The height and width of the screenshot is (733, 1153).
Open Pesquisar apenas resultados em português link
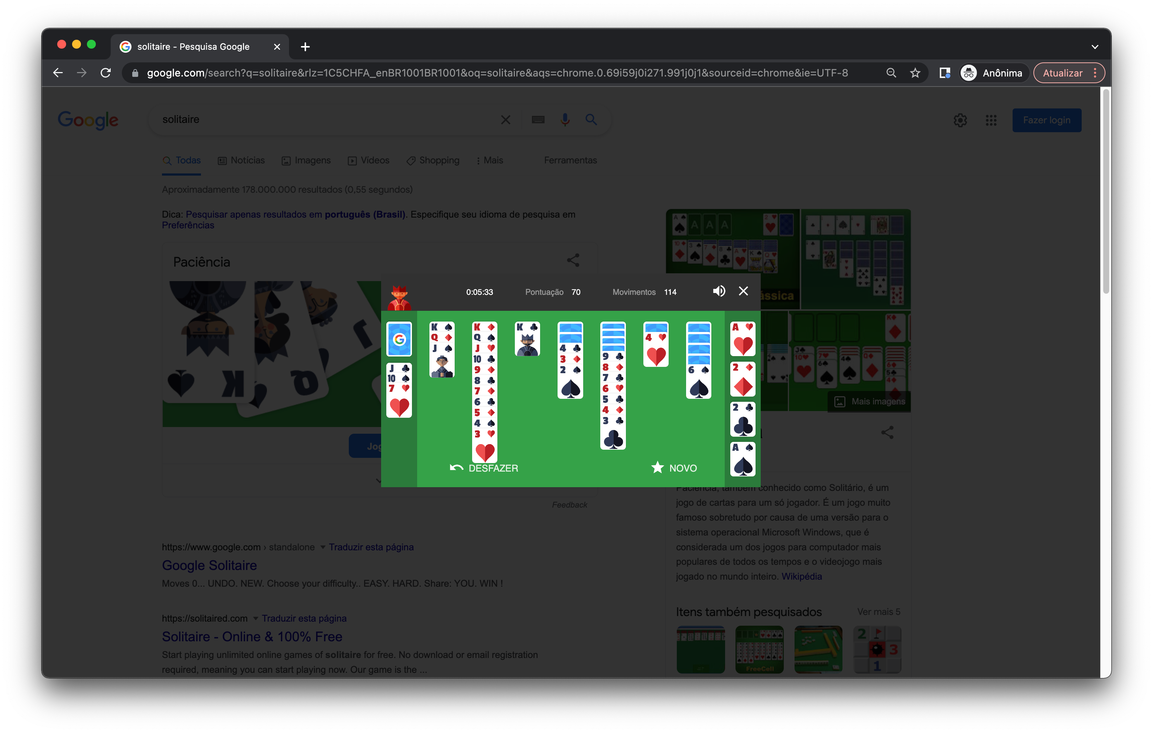tap(295, 215)
